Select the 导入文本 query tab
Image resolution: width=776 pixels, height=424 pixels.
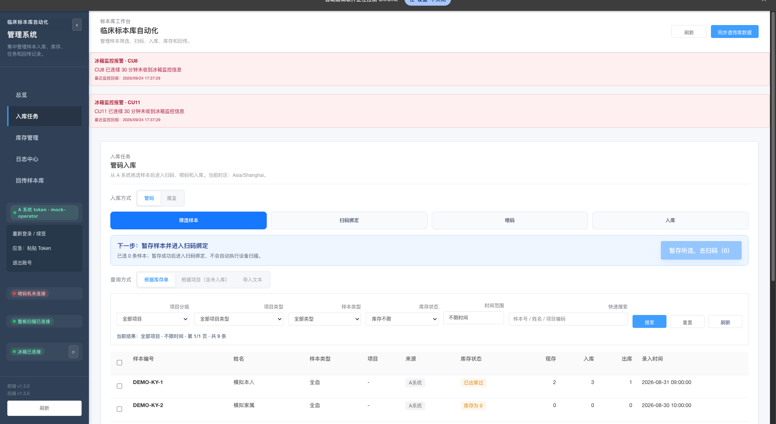(x=253, y=280)
